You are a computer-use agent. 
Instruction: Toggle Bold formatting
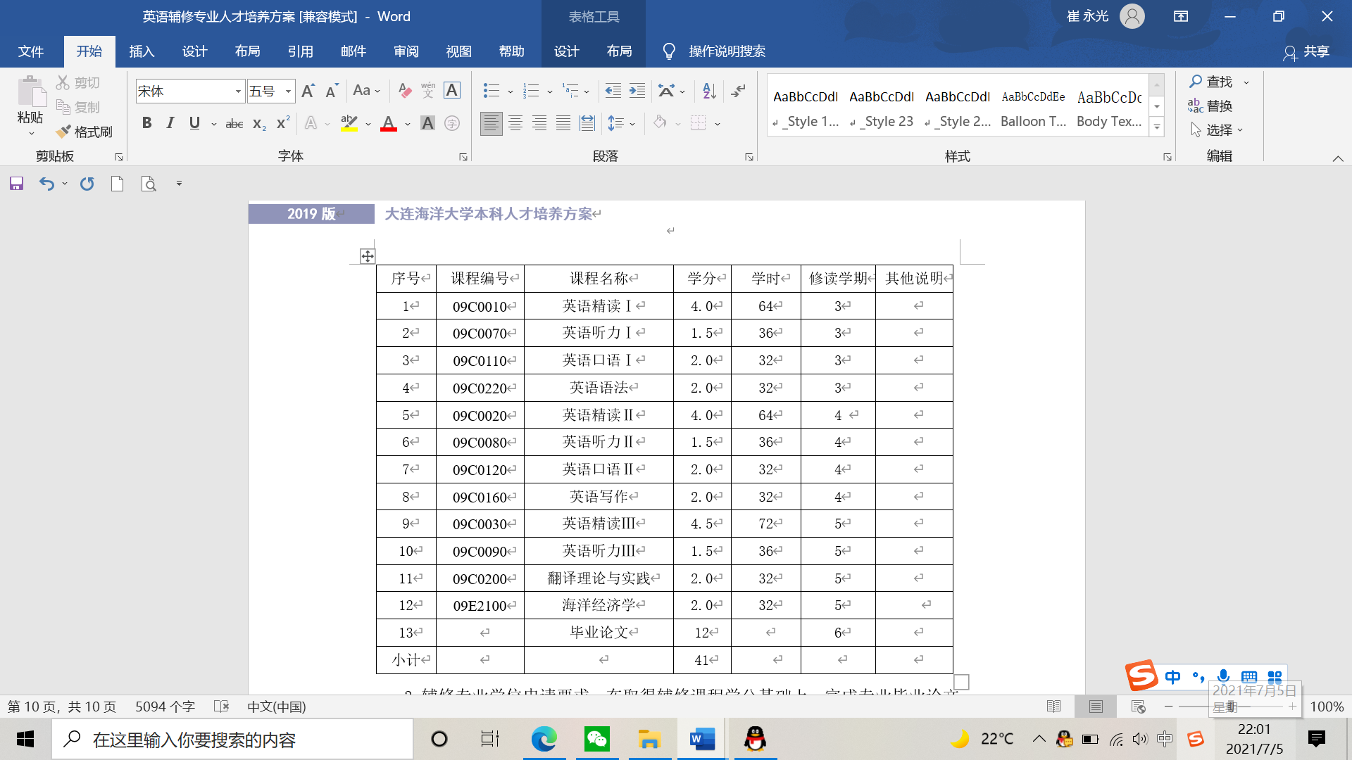[x=146, y=123]
